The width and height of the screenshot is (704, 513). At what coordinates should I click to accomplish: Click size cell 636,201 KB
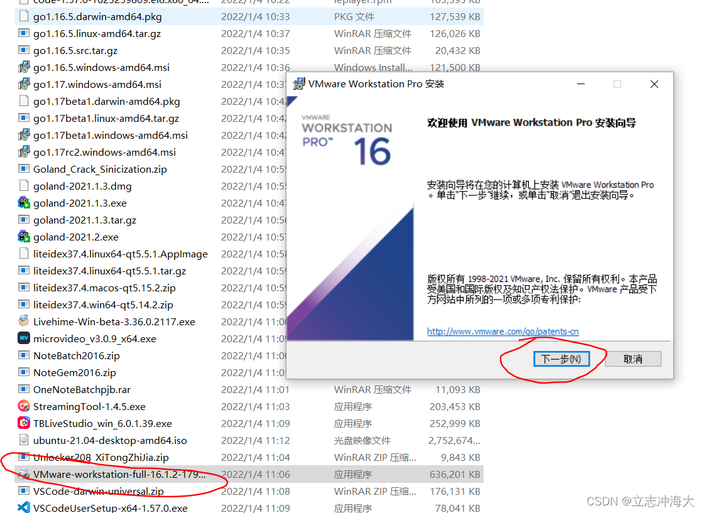pos(455,475)
